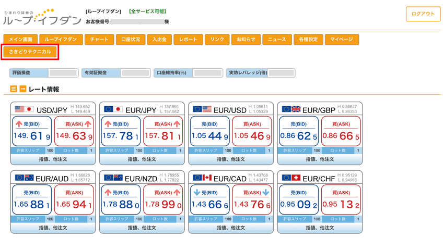Click EUR/JPY ロット数 value field

click(x=180, y=151)
